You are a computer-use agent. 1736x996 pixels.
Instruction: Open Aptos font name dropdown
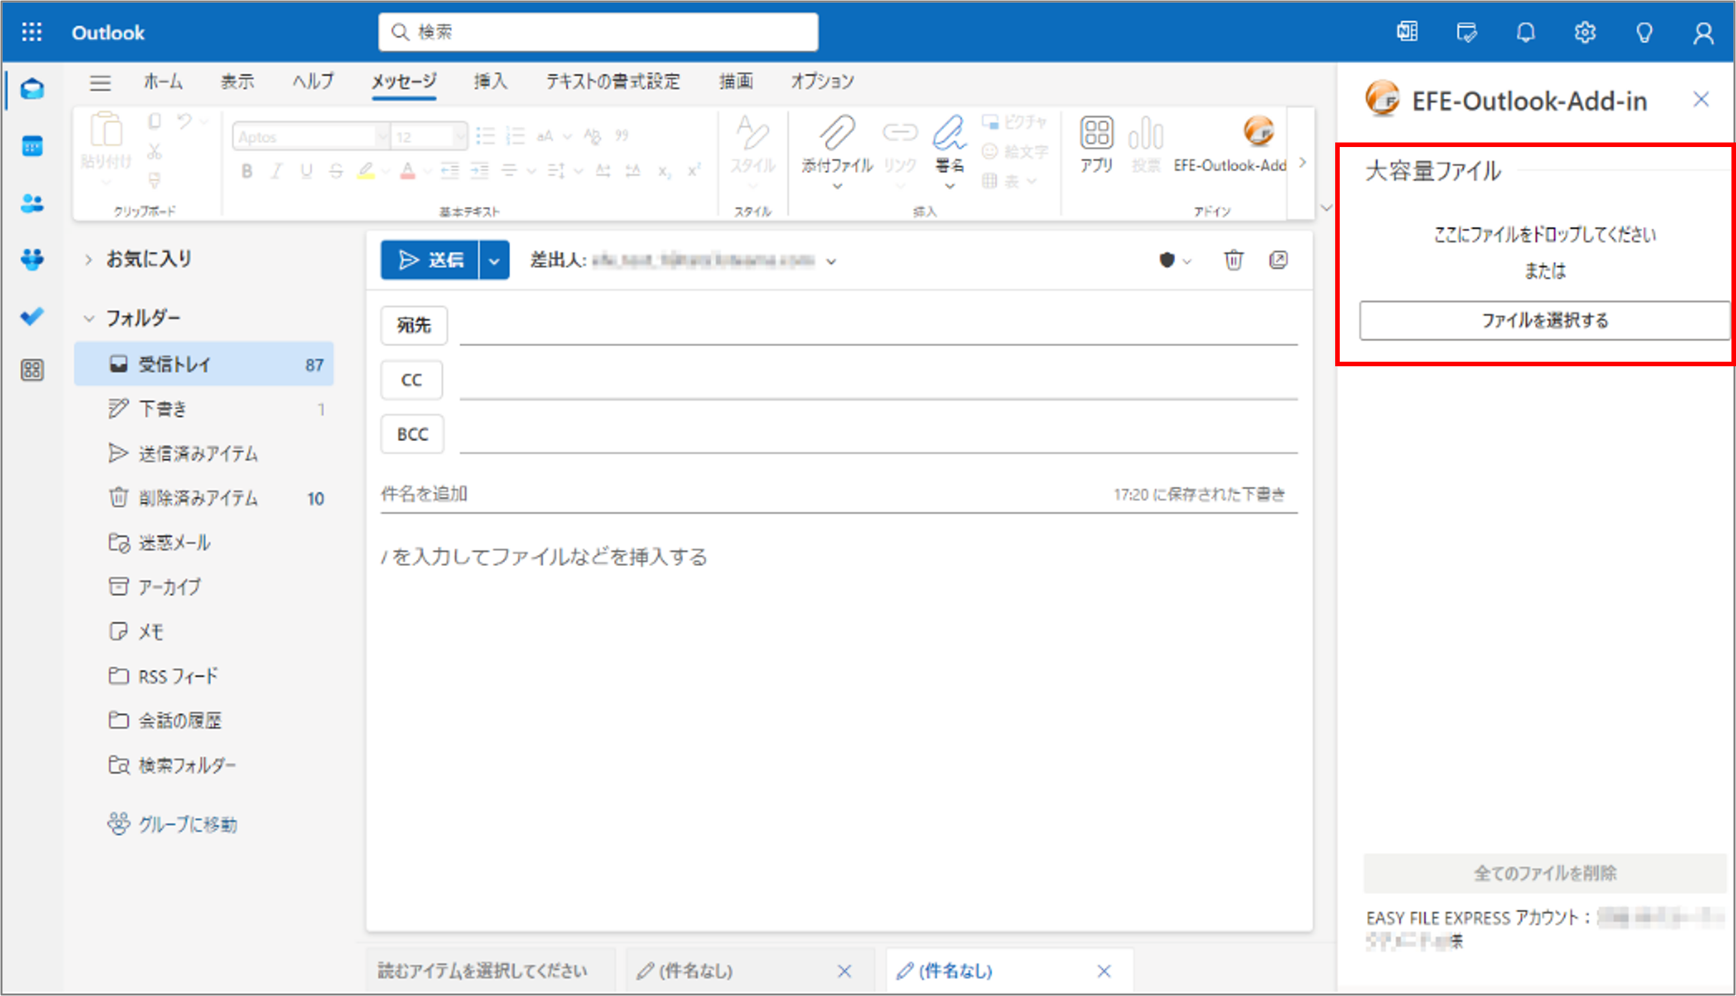pyautogui.click(x=383, y=137)
